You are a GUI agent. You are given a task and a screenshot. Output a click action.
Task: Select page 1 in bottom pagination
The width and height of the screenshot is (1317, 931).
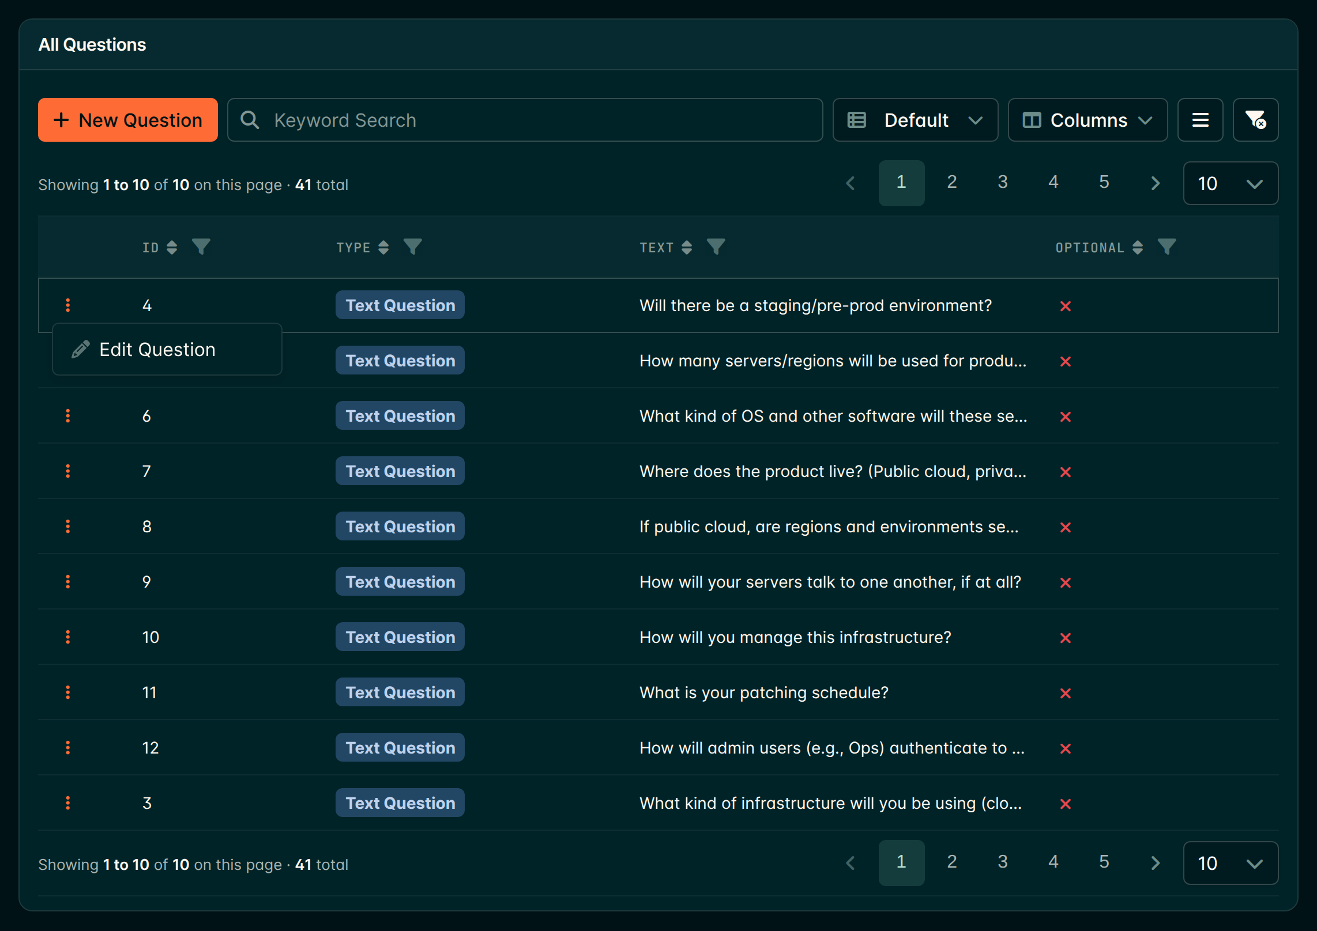pos(901,862)
